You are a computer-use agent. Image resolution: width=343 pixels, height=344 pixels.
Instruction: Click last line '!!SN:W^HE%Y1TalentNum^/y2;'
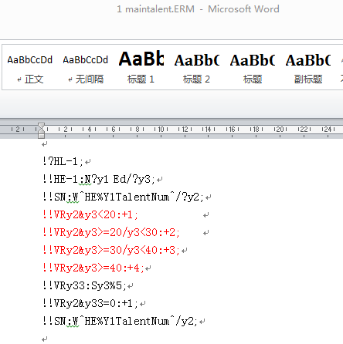point(120,321)
